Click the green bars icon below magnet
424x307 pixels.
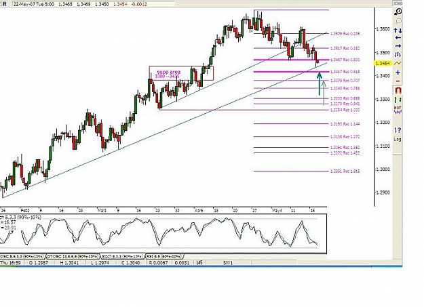coord(398,100)
